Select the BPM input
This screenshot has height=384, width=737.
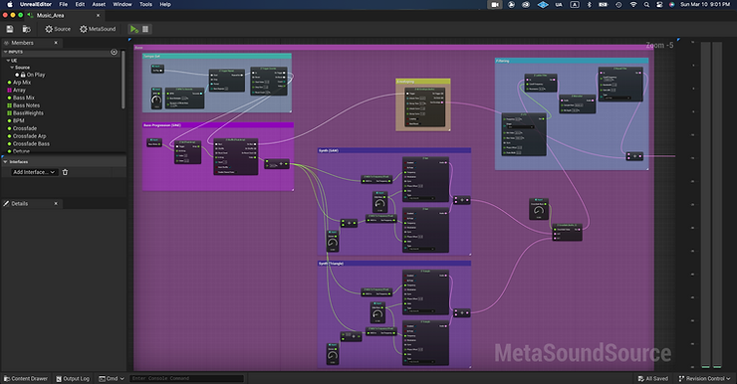pos(18,120)
